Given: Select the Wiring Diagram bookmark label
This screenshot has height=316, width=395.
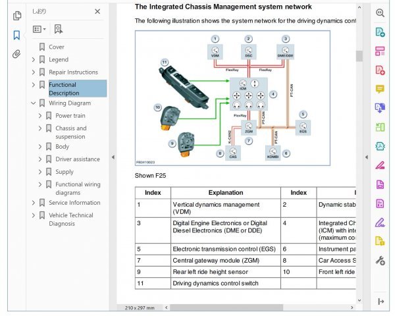Looking at the screenshot, I should click(x=70, y=103).
